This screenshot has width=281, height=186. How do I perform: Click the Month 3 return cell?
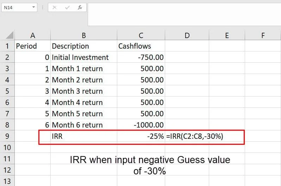84,91
